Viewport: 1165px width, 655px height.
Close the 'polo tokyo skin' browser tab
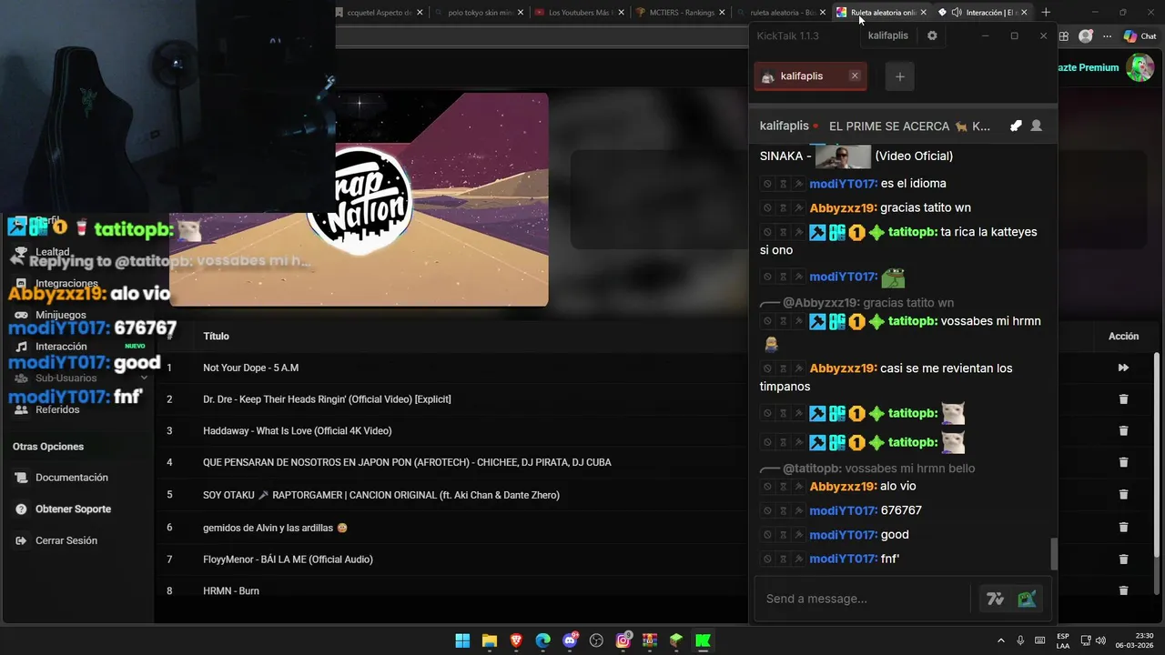(x=522, y=13)
